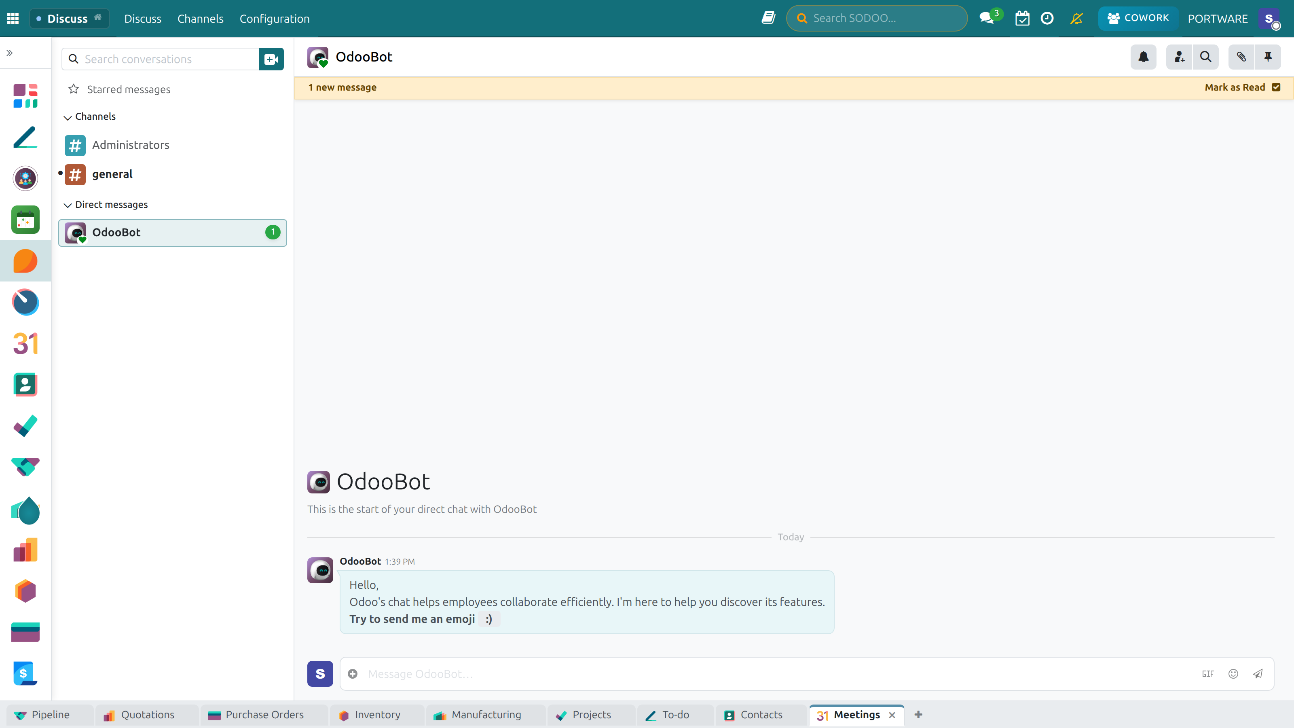Open the blue timer app in sidebar
Viewport: 1294px width, 728px height.
25,302
